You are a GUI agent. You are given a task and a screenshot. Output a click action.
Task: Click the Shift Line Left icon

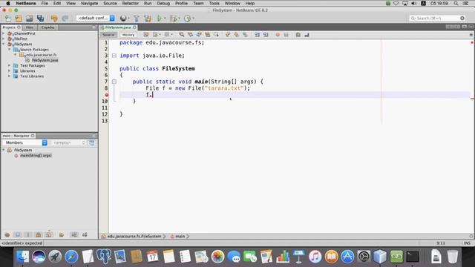pos(258,35)
